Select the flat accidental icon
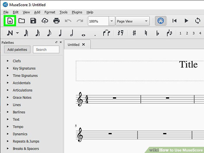The height and width of the screenshot is (153, 204). click(158, 33)
